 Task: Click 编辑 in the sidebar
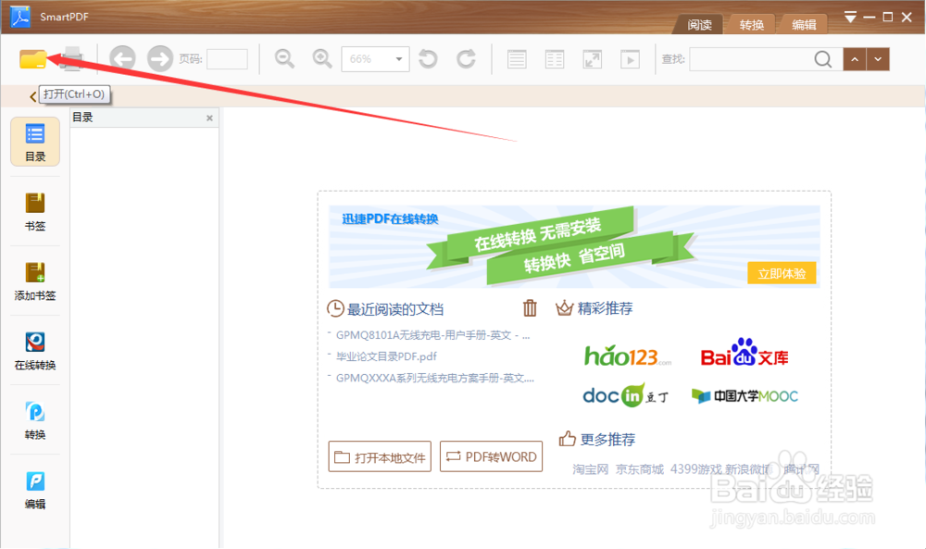[x=35, y=490]
